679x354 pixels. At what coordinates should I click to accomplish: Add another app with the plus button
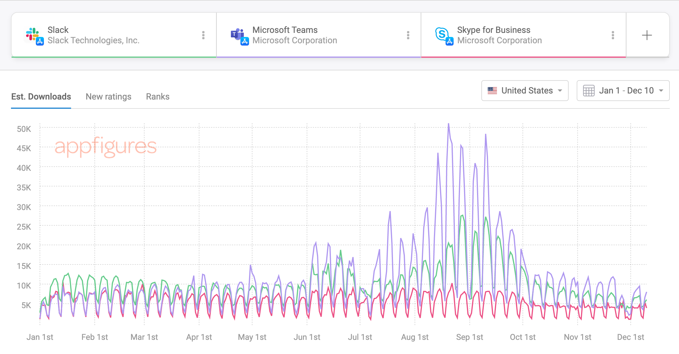647,35
